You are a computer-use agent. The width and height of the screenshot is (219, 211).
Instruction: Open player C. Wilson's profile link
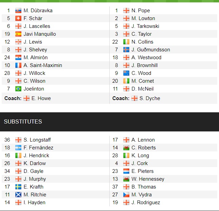coord(34,81)
